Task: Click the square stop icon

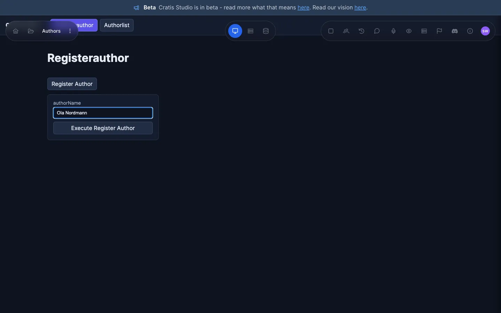Action: tap(331, 31)
